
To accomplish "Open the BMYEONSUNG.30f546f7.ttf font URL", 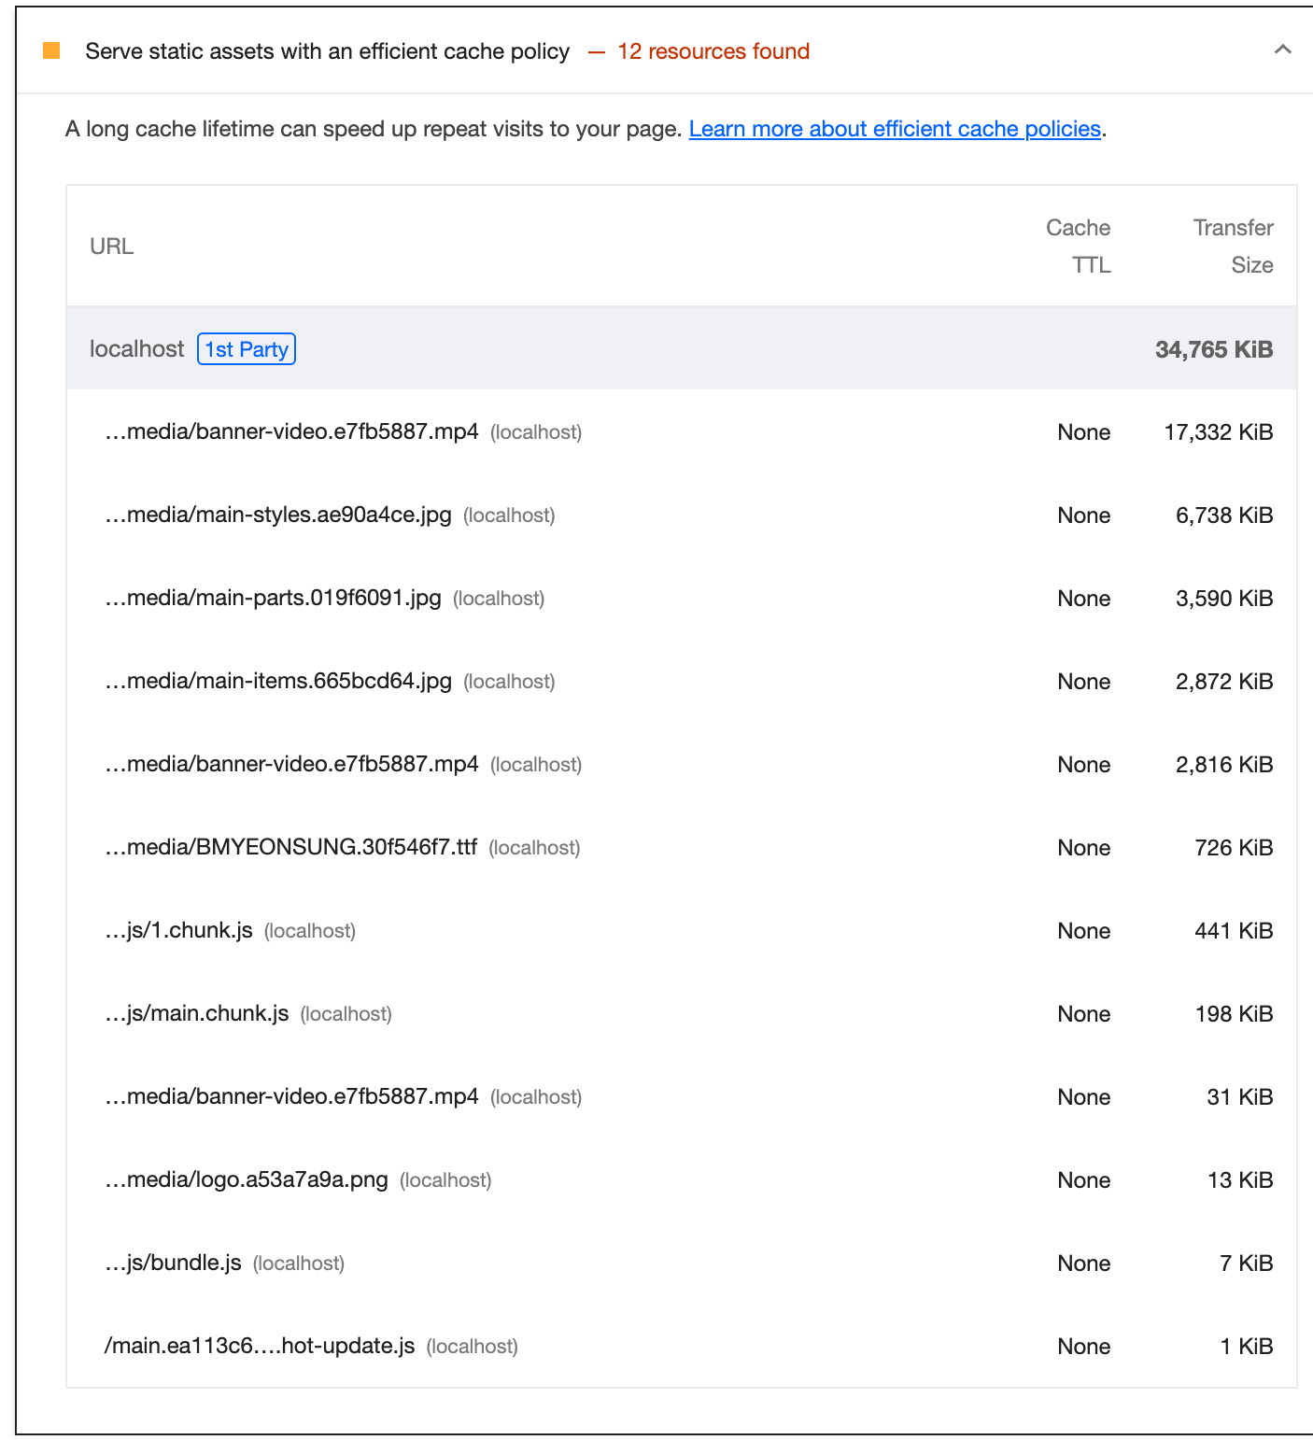I will [x=290, y=847].
